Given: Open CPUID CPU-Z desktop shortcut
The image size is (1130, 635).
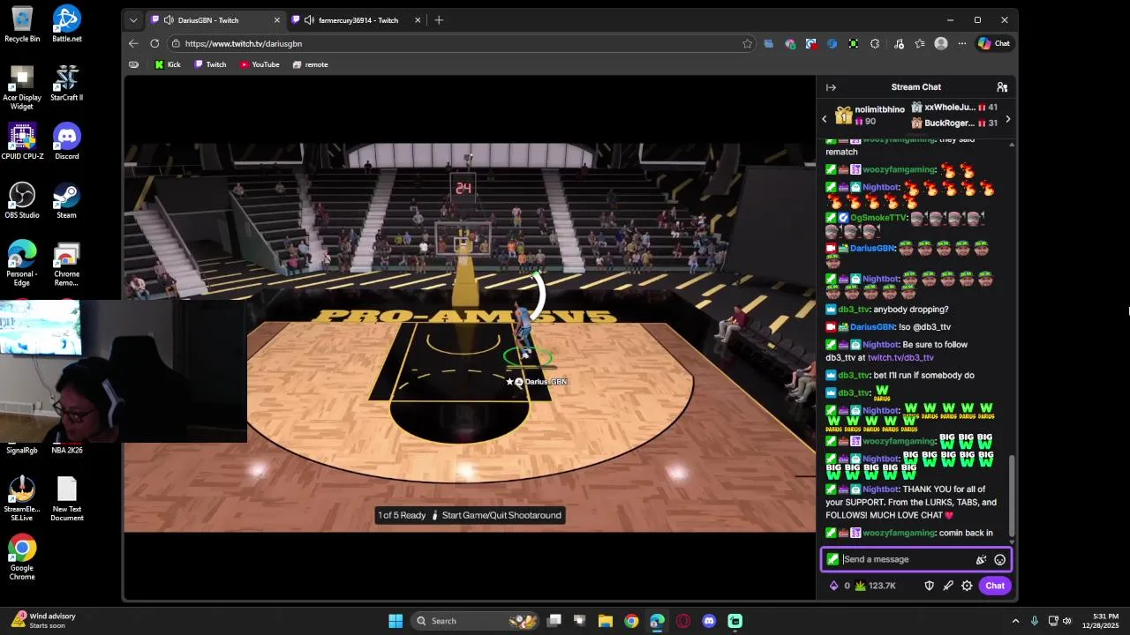Looking at the screenshot, I should coord(22,142).
